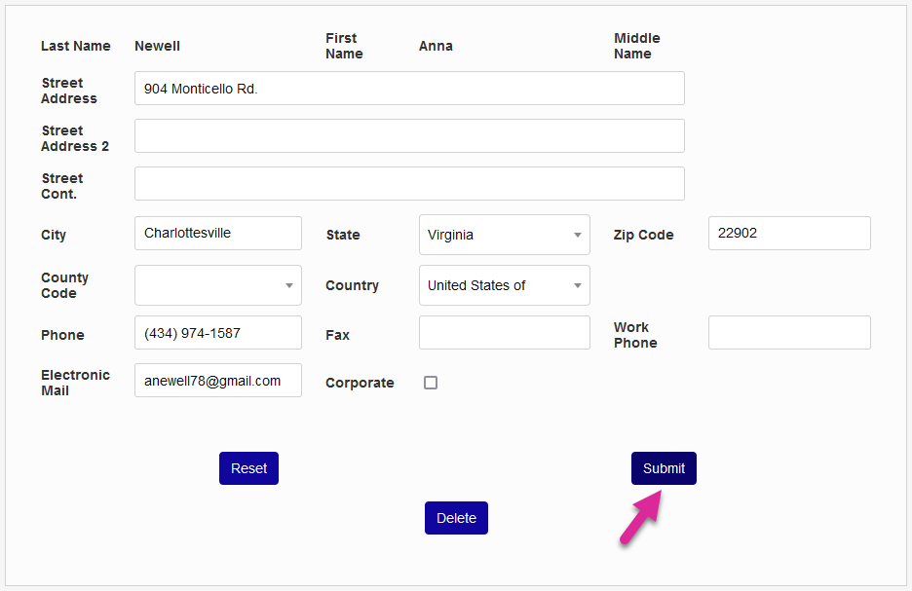Click the empty Fax field
This screenshot has width=912, height=591.
pos(504,333)
